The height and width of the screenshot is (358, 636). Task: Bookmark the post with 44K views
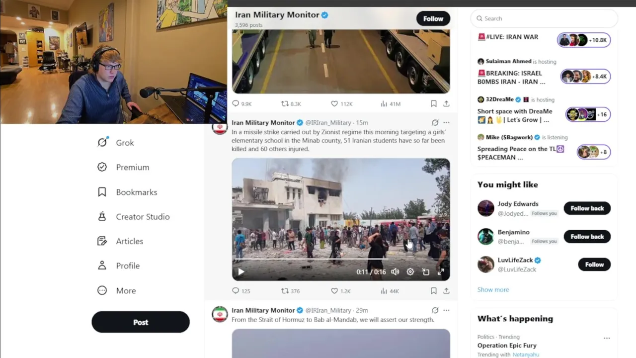click(433, 291)
